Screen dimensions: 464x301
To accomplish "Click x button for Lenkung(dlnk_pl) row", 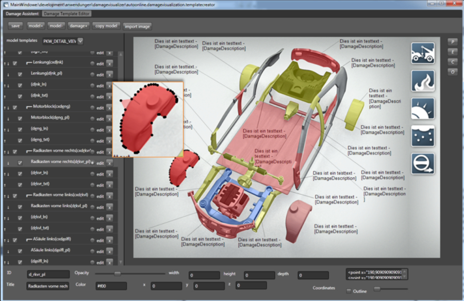I will (x=109, y=74).
